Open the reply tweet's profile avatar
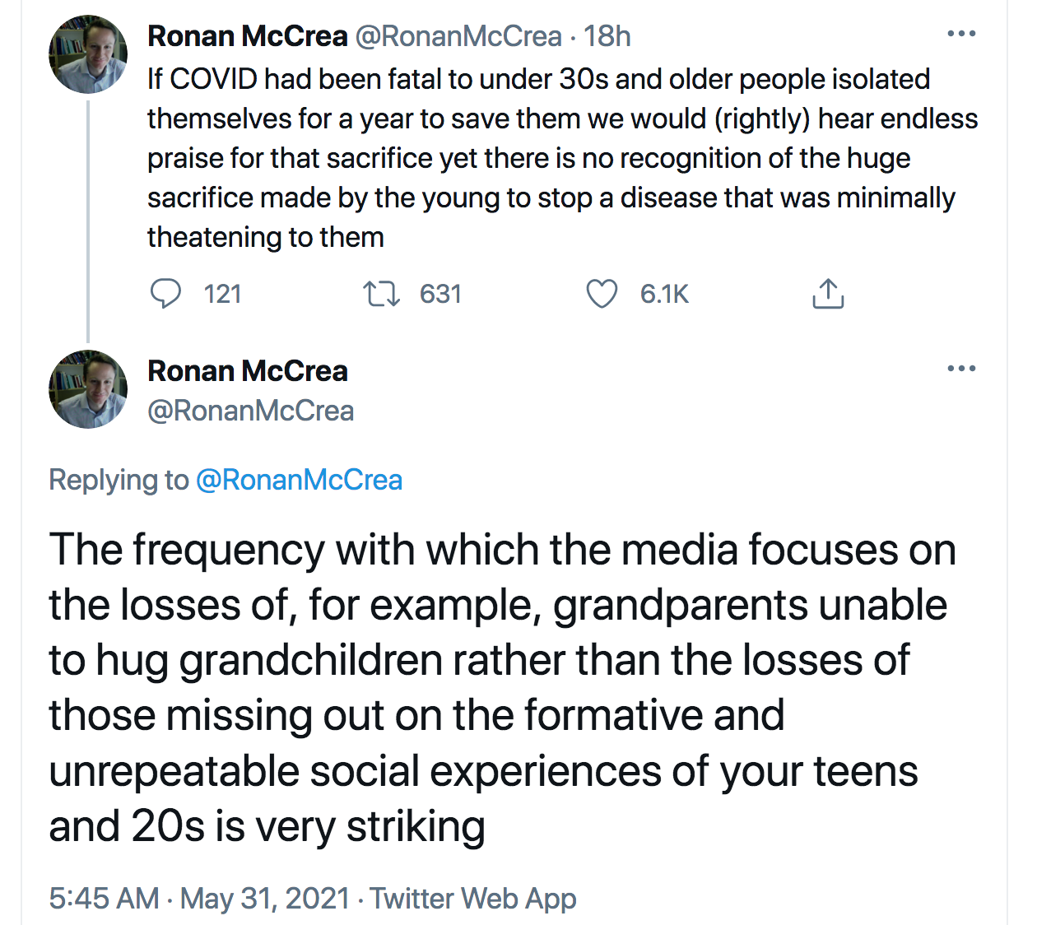 (88, 389)
